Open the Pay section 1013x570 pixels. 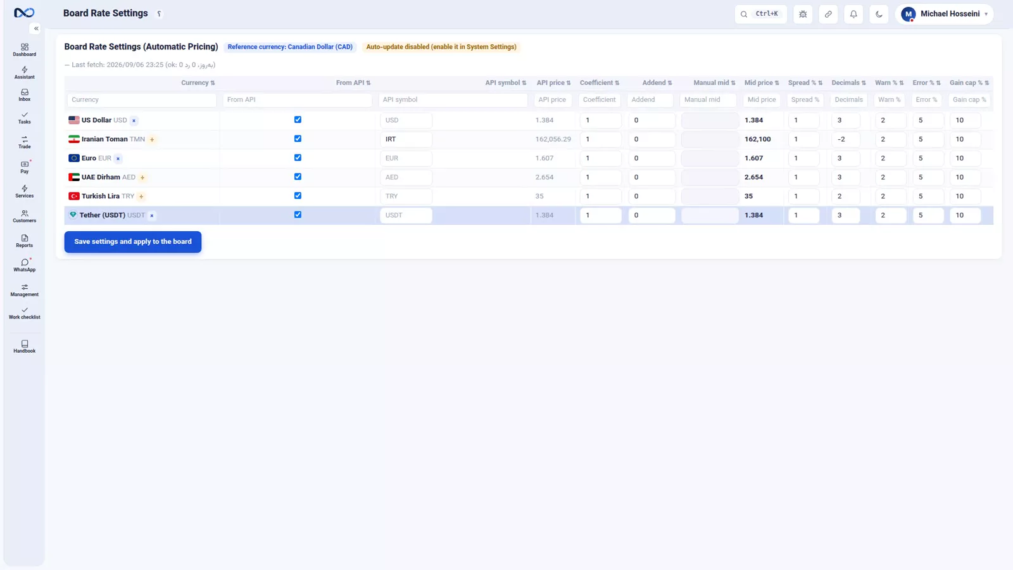click(x=24, y=167)
